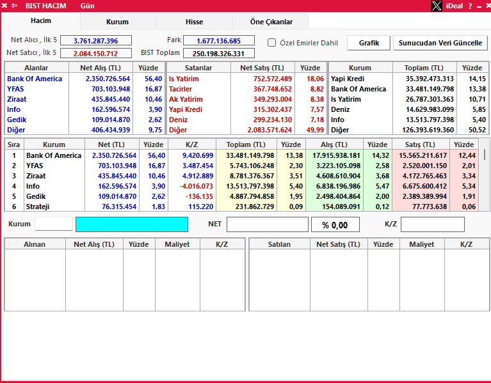
Task: Click the Gün period label in title bar
Action: click(87, 6)
